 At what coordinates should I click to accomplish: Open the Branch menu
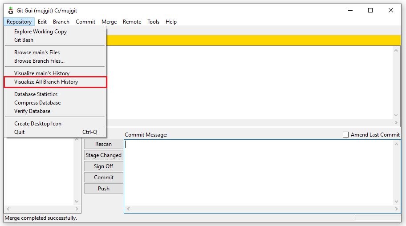pyautogui.click(x=61, y=22)
